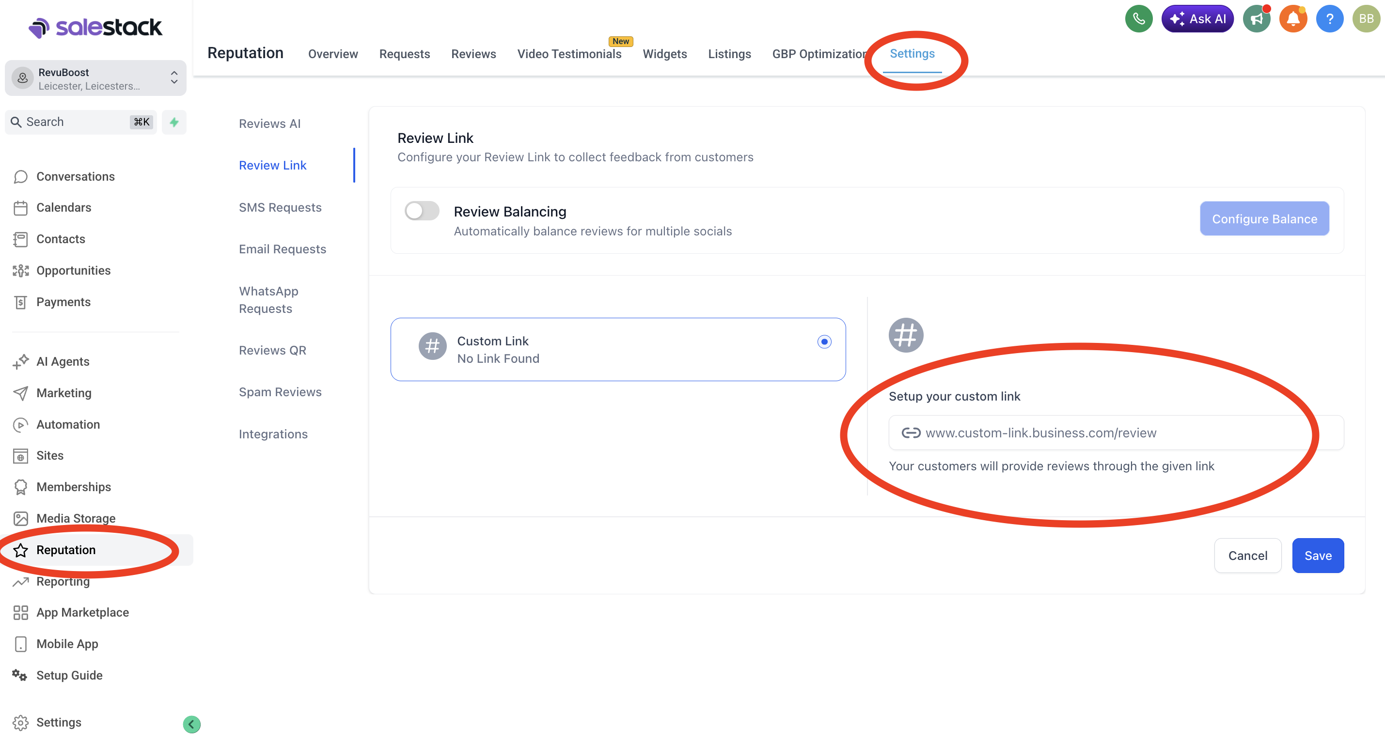Toggle the Review Balancing switch
The height and width of the screenshot is (743, 1385).
point(422,211)
